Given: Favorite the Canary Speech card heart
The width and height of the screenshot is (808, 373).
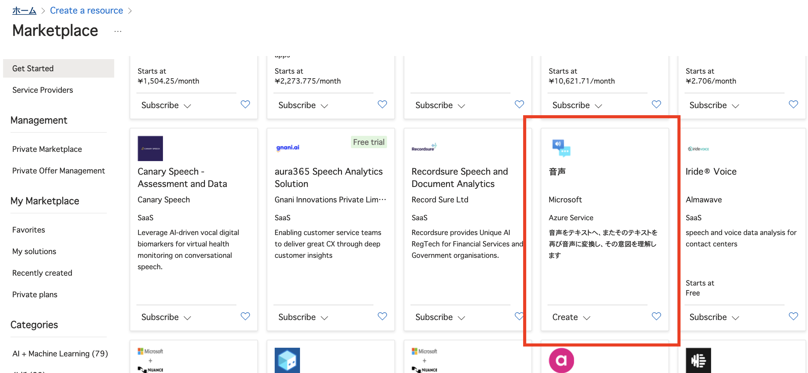Looking at the screenshot, I should [245, 316].
